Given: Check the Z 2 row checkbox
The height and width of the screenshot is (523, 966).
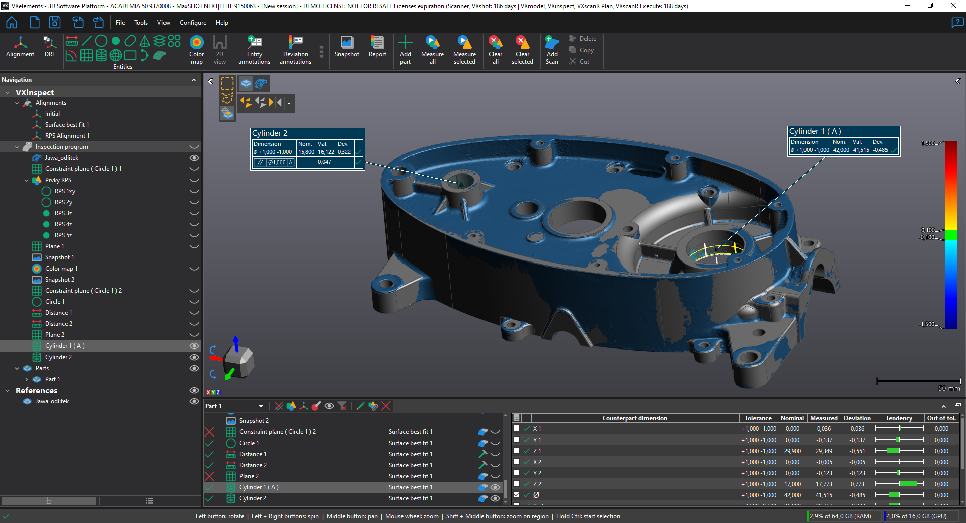Looking at the screenshot, I should (516, 484).
